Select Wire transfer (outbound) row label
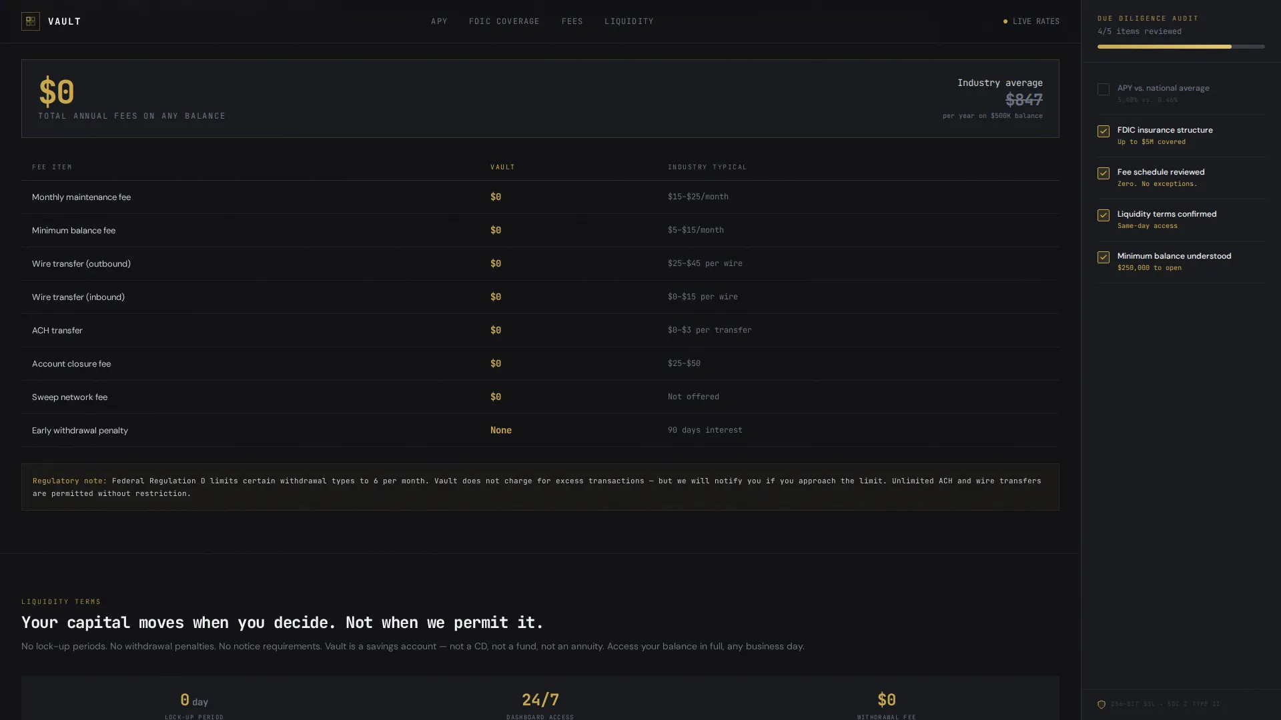Screen dimensions: 1281x720 coord(81,264)
